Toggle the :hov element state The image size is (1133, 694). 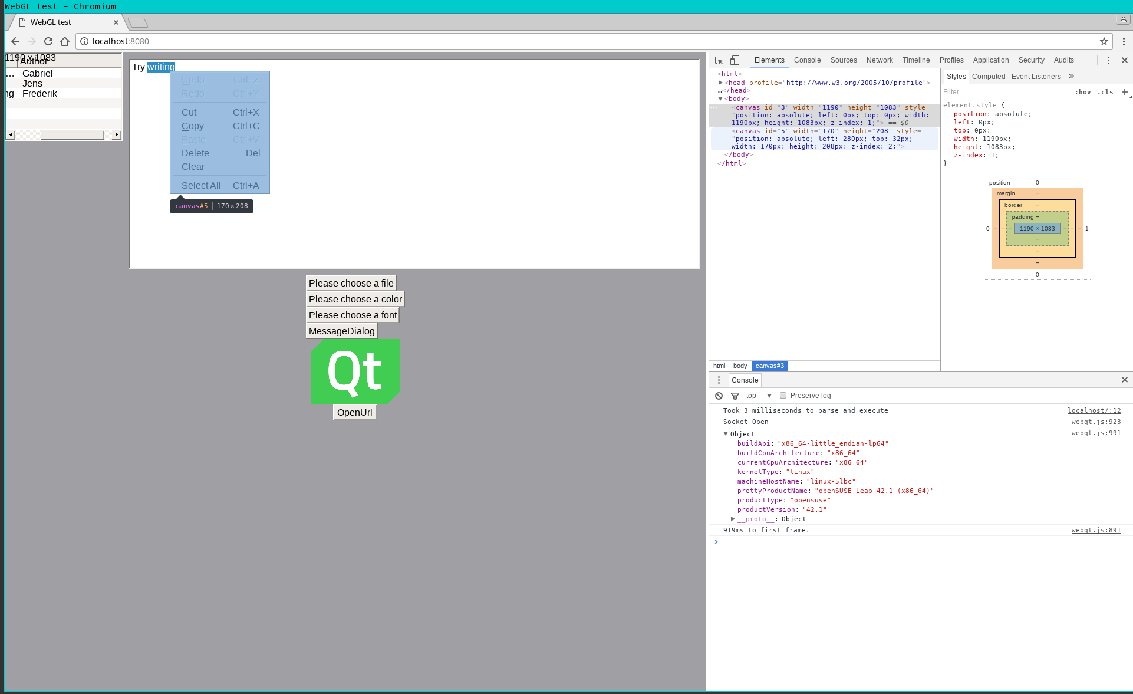[1082, 92]
